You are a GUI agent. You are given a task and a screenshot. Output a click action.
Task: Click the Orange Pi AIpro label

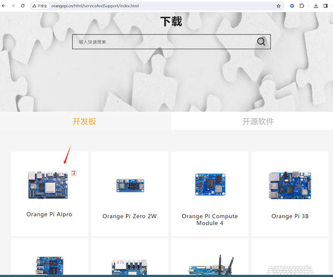point(49,214)
